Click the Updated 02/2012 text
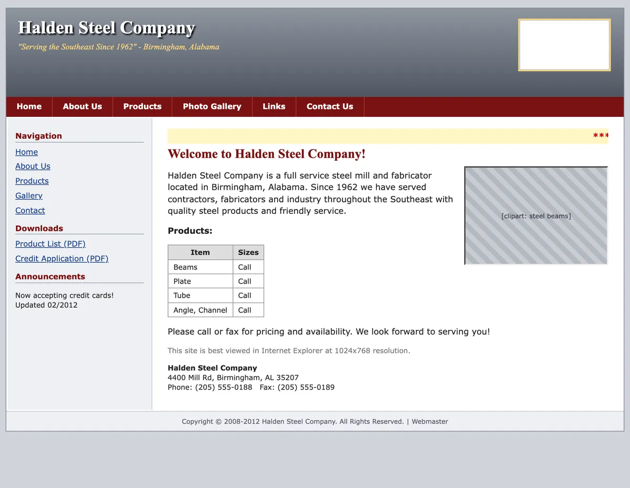Image resolution: width=630 pixels, height=488 pixels. point(46,305)
